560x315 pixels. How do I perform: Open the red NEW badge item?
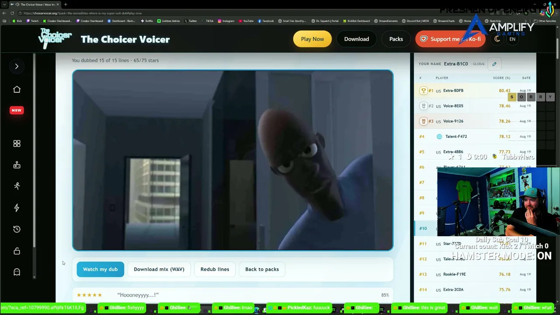[x=17, y=110]
